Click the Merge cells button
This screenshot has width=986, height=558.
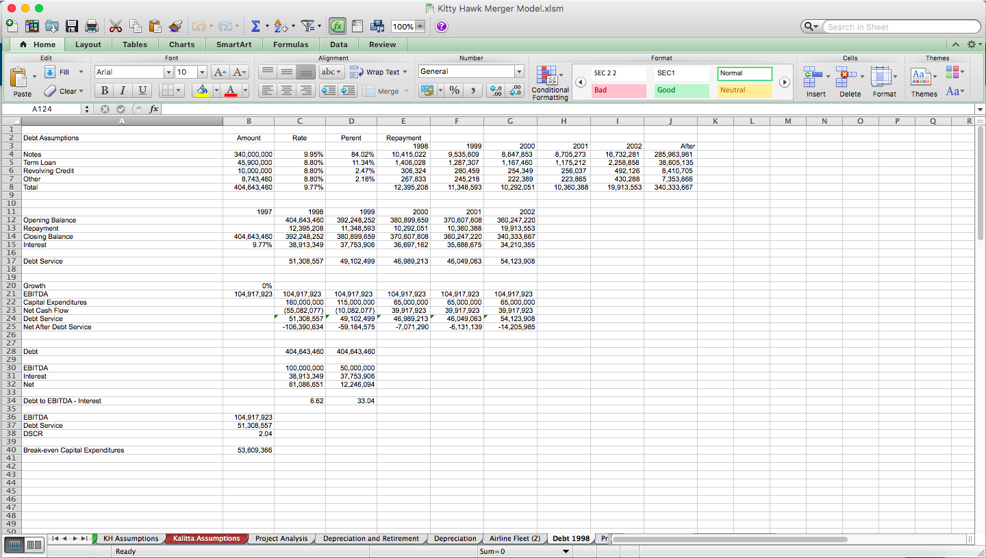pos(379,90)
